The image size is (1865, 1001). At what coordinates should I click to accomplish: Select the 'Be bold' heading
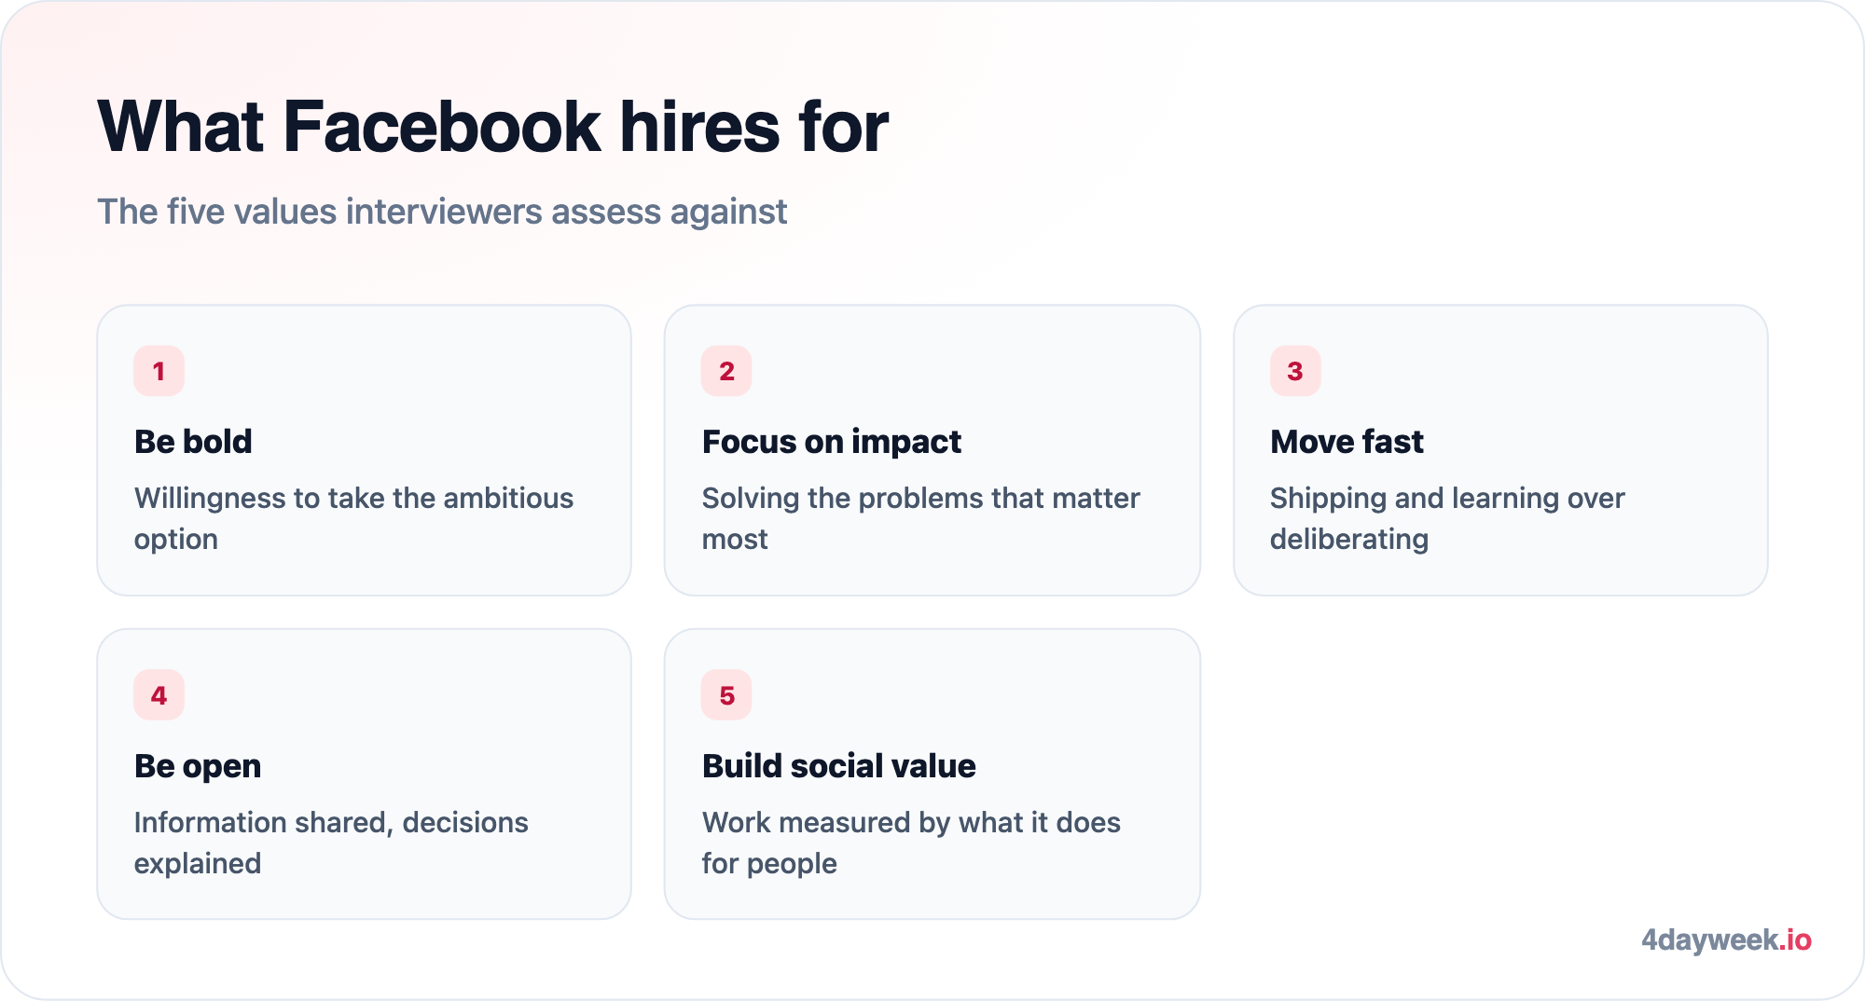pos(193,442)
